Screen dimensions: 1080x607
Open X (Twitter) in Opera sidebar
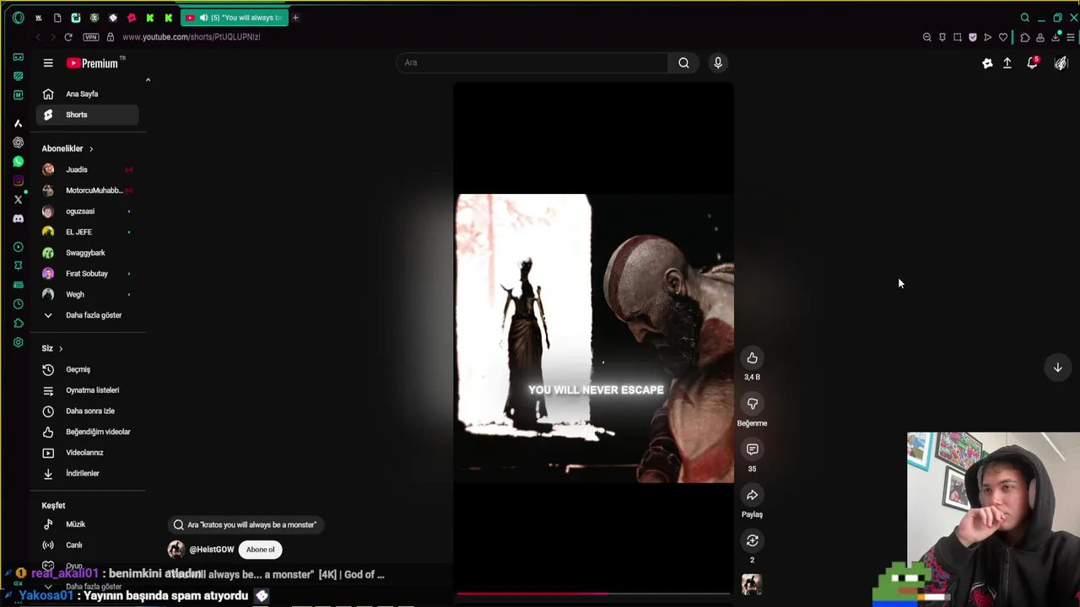pyautogui.click(x=19, y=200)
